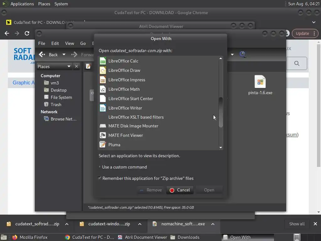This screenshot has height=241, width=321.
Task: Open Desktop in the Places sidebar
Action: (59, 90)
